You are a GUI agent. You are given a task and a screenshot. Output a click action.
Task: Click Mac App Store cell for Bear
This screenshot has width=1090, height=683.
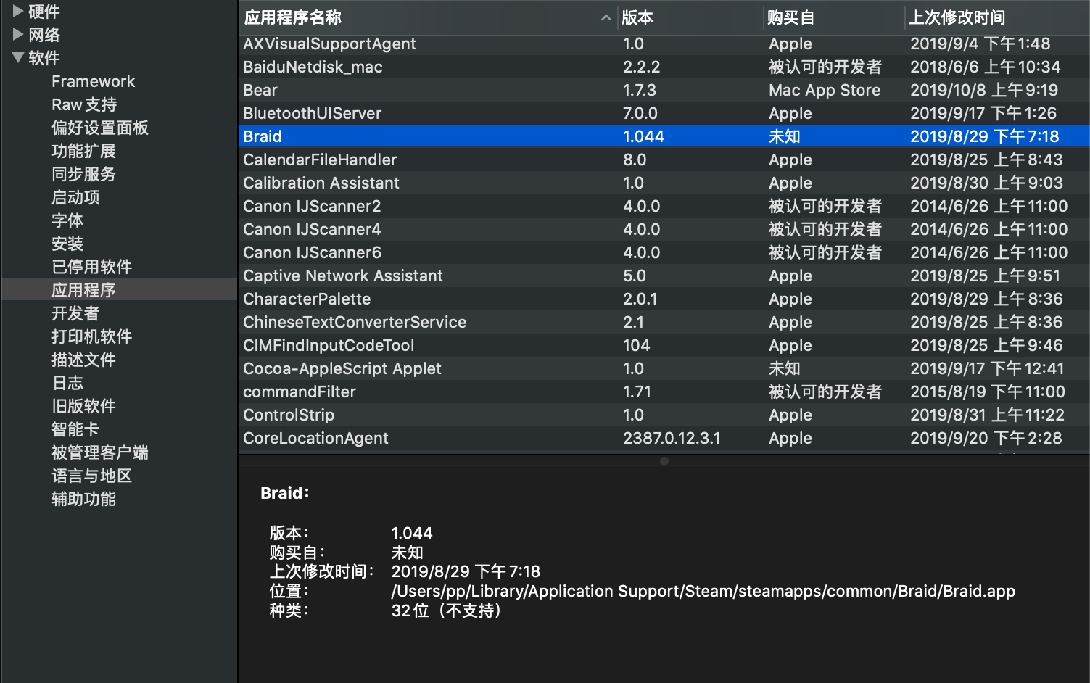pos(825,90)
